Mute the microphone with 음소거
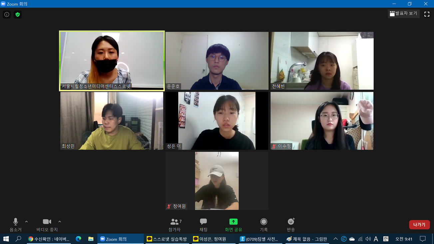This screenshot has width=434, height=244. (15, 225)
